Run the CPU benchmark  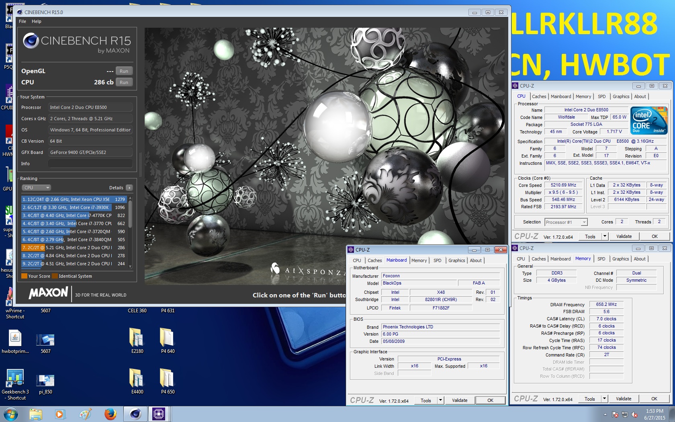click(x=124, y=82)
